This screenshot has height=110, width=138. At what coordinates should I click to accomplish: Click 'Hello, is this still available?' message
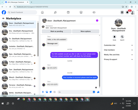pos(57,40)
